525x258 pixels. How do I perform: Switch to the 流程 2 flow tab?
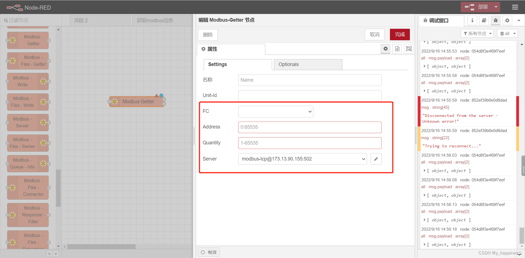(x=100, y=21)
